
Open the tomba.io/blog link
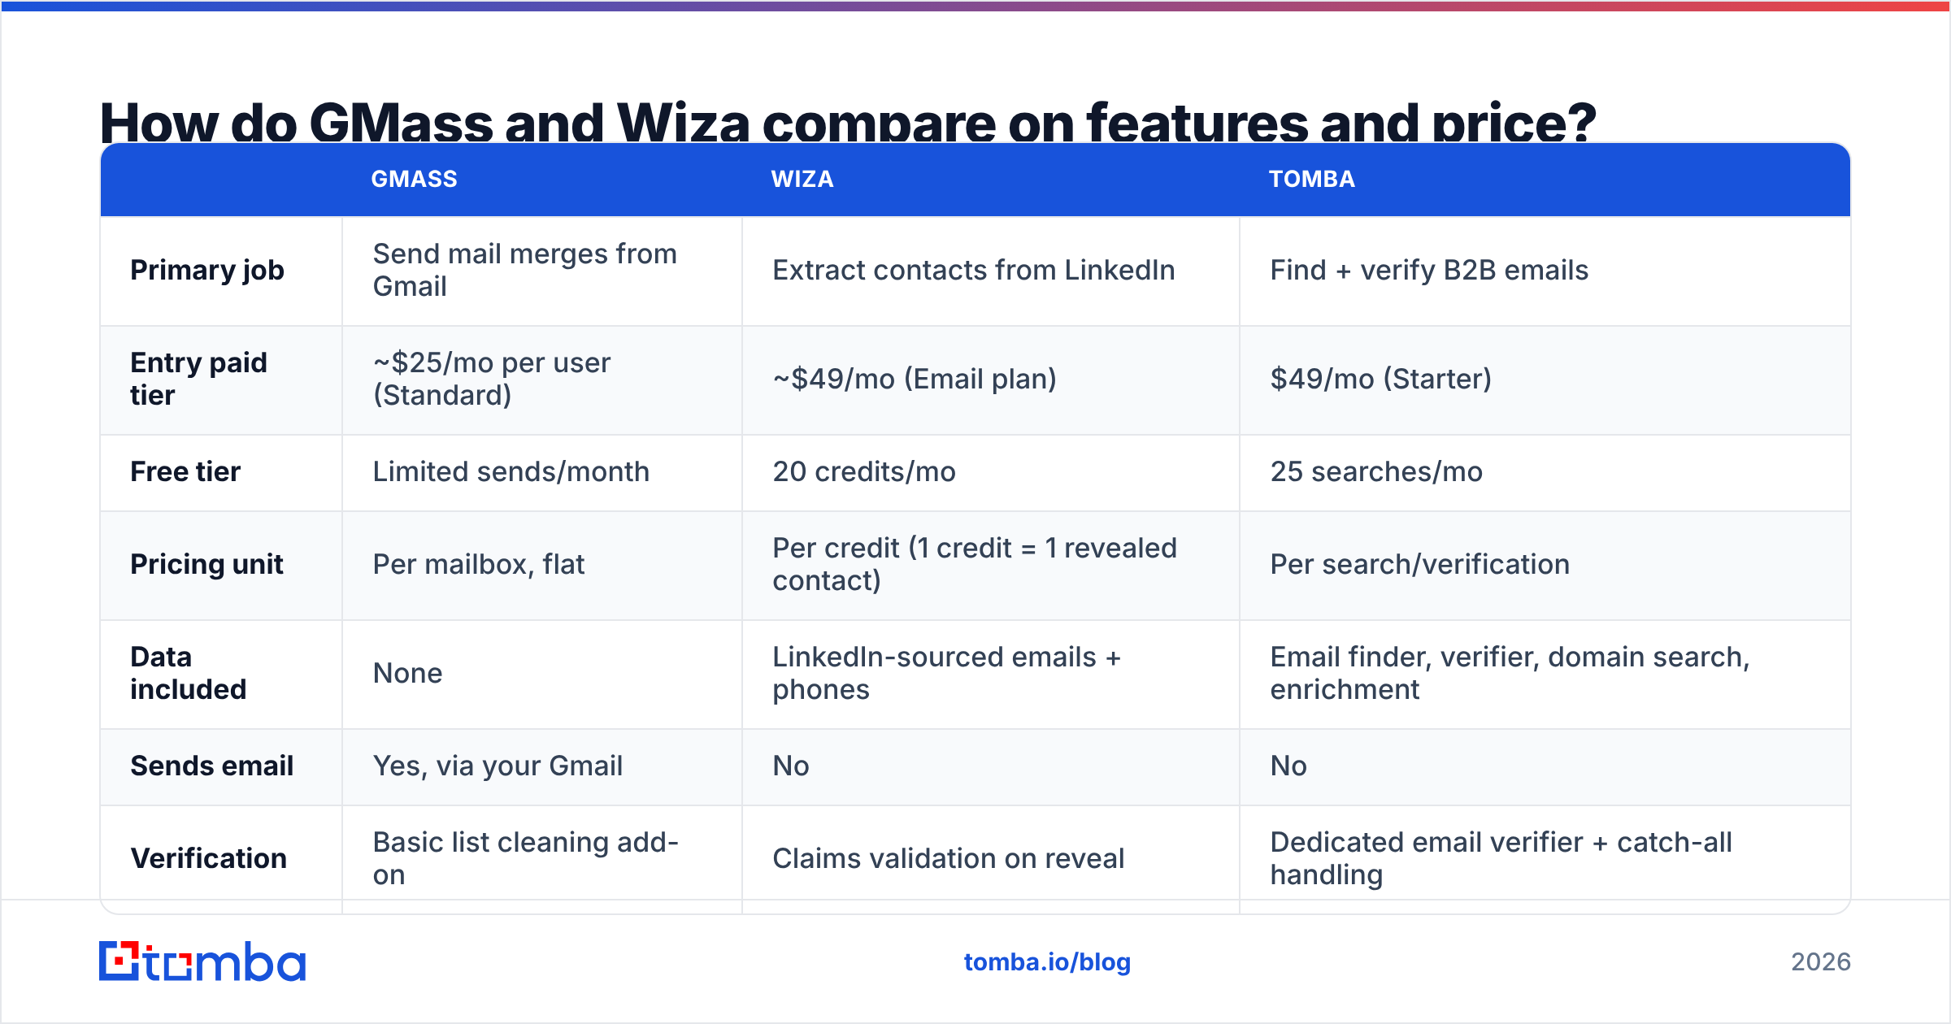point(1047,962)
